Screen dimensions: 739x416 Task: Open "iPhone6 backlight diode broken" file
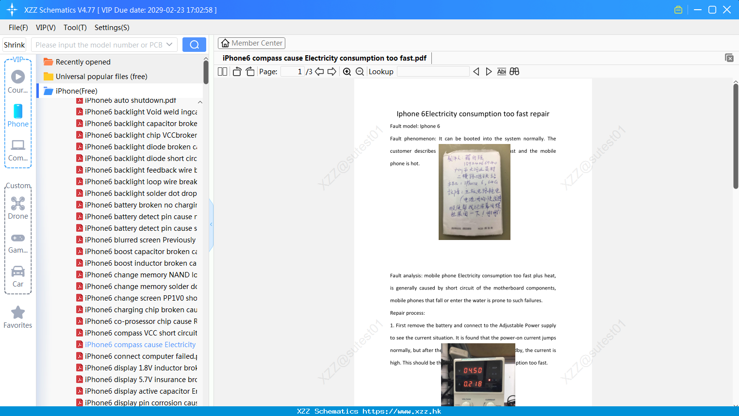click(137, 147)
